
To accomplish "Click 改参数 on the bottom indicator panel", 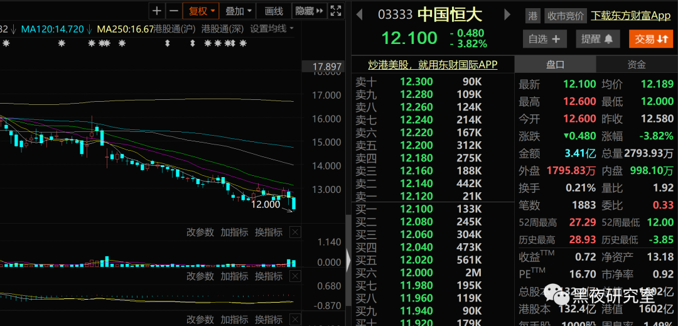I will click(x=200, y=320).
